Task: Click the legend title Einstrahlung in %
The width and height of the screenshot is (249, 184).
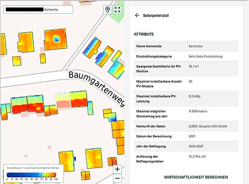Action: tap(33, 168)
